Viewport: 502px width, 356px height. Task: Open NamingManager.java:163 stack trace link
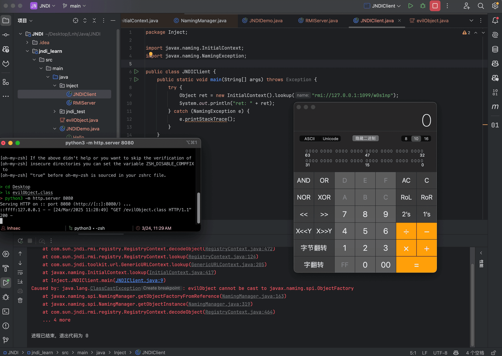[x=253, y=296]
